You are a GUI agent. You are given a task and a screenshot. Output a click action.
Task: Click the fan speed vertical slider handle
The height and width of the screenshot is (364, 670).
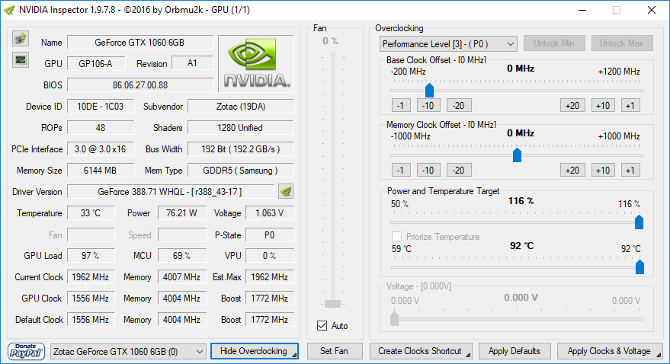(332, 304)
